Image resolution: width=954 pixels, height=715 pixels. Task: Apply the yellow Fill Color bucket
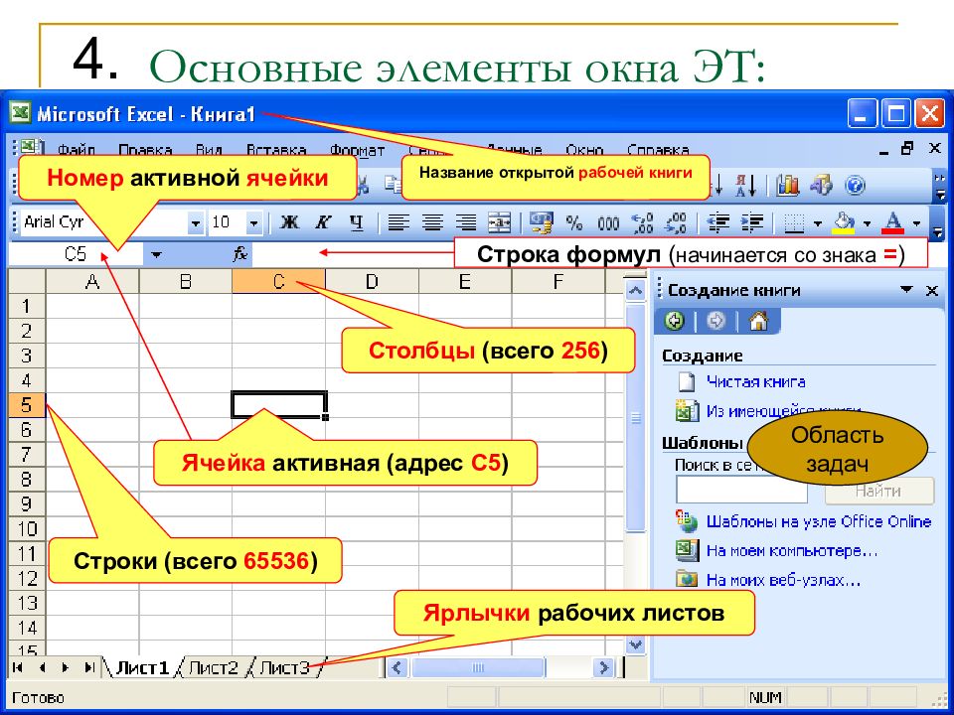(x=844, y=223)
